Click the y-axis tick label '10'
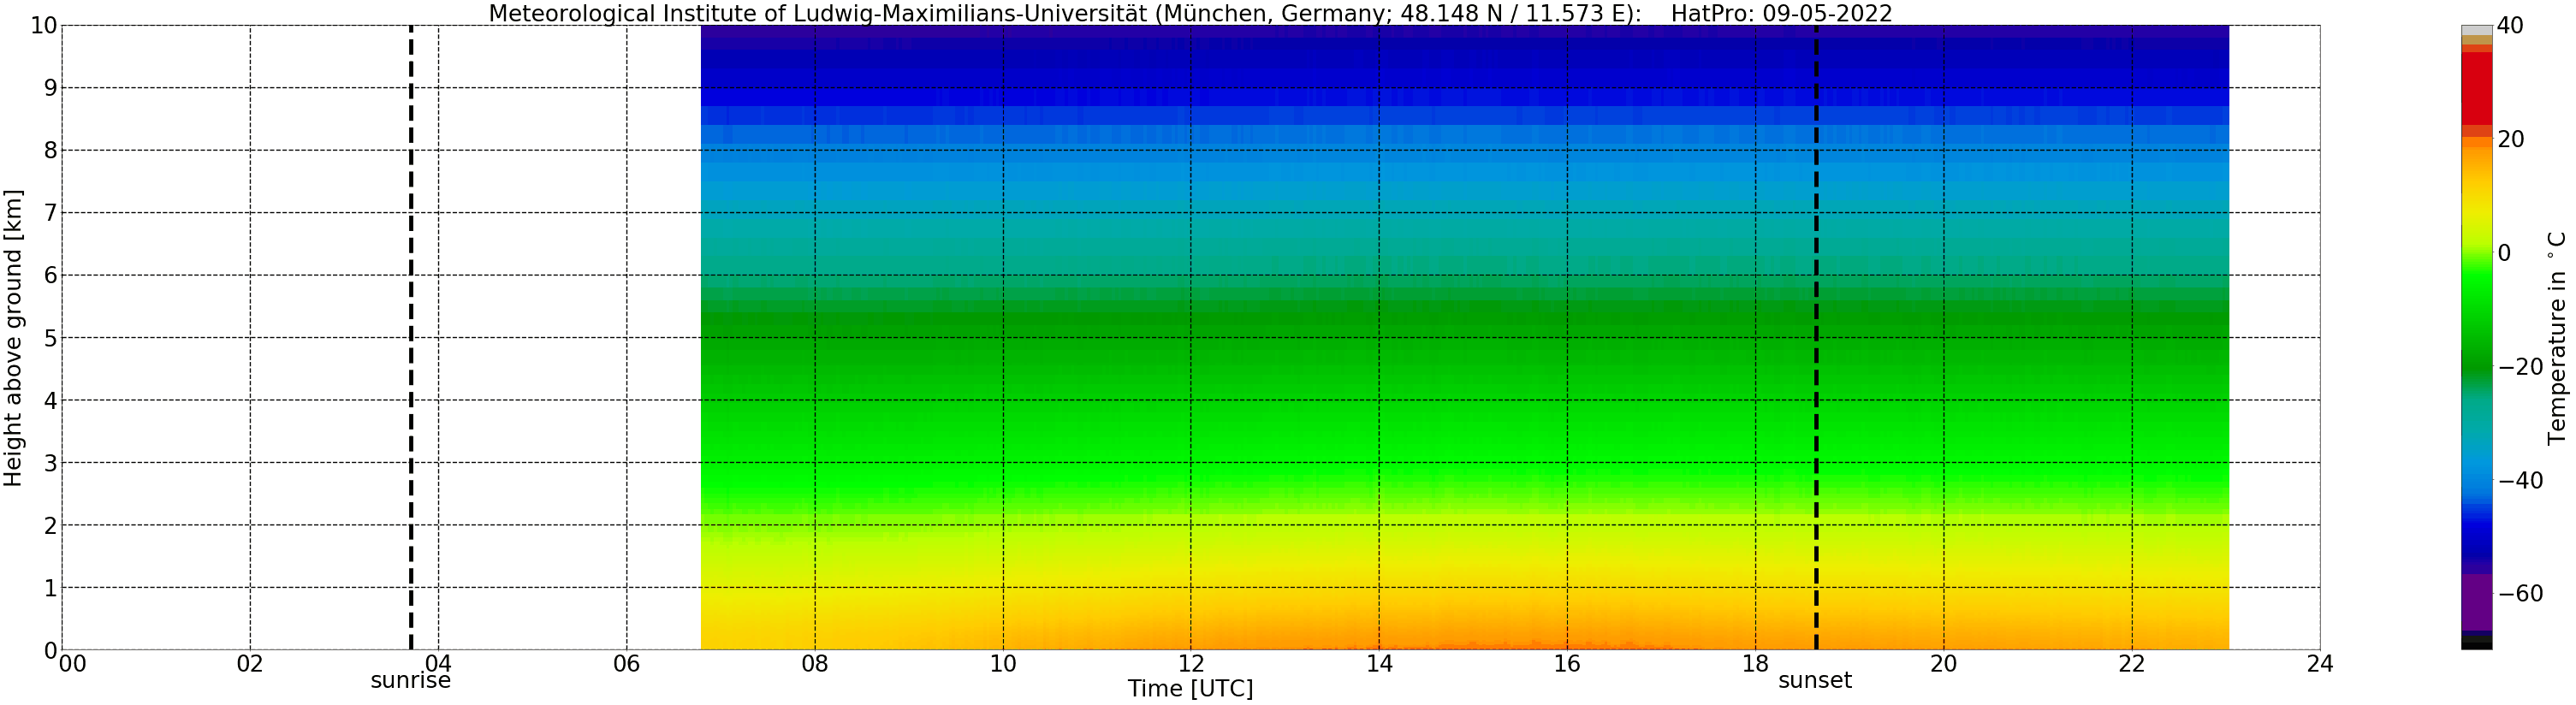The width and height of the screenshot is (2576, 705). 43,26
